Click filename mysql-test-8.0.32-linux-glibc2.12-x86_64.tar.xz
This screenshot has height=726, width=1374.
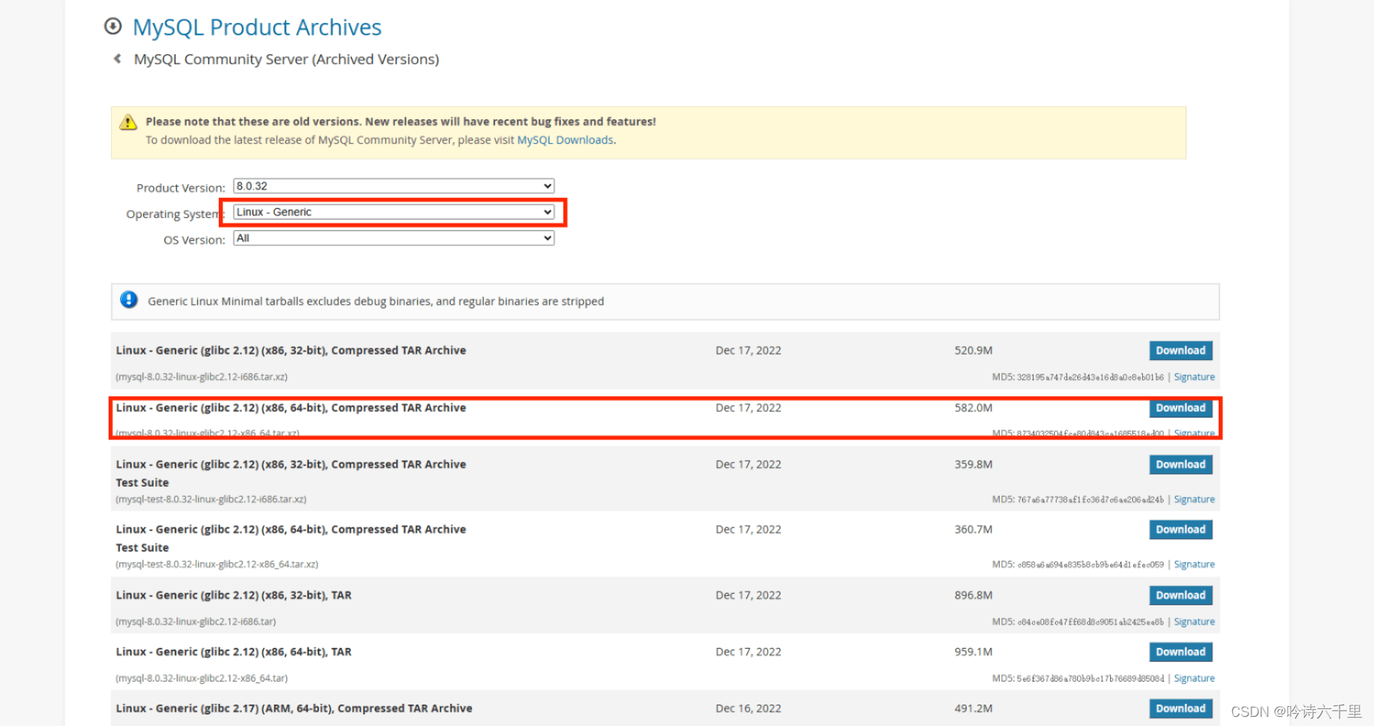(217, 564)
